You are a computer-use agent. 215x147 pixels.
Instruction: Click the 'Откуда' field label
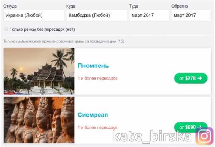[x=10, y=6]
